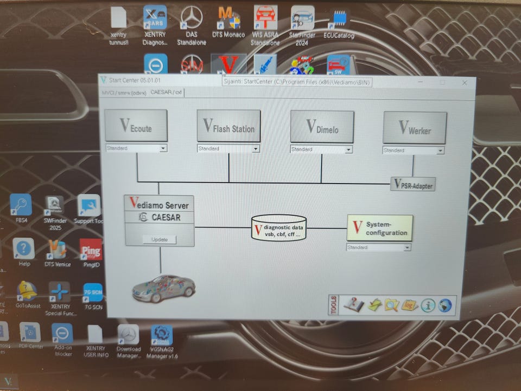The height and width of the screenshot is (391, 521).
Task: Select the DTS Venice desktop icon
Action: [58, 253]
